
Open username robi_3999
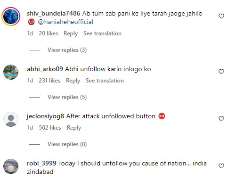[x=41, y=164]
